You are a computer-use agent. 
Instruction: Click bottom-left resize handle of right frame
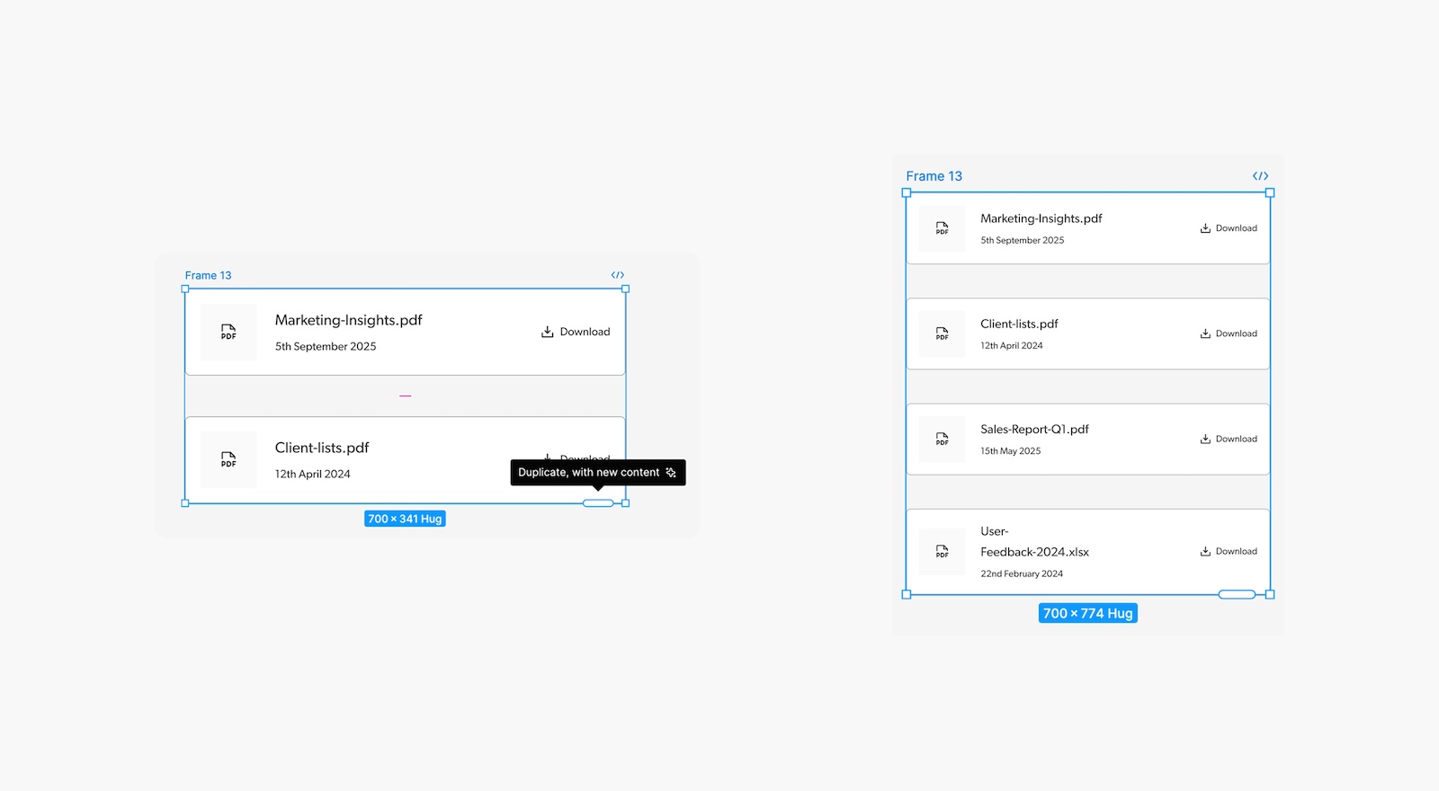tap(907, 594)
